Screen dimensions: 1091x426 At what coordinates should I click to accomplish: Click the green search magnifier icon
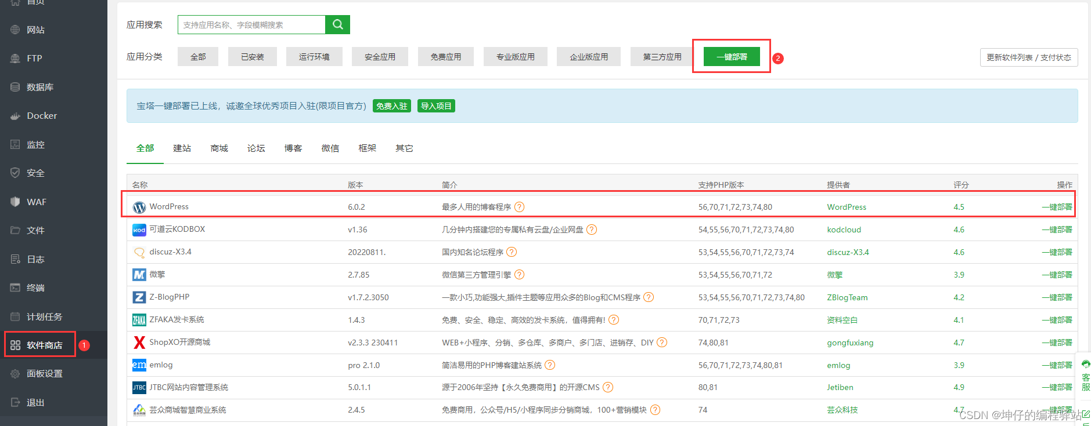click(337, 24)
